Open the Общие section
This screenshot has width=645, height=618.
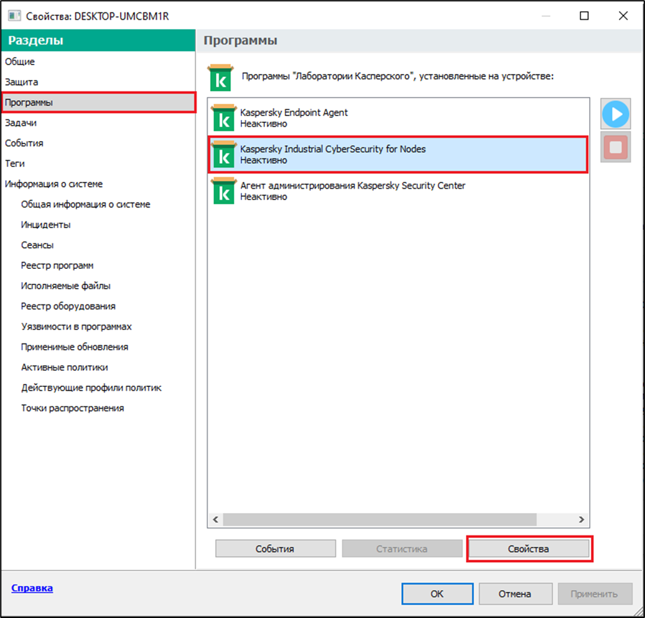tap(20, 61)
